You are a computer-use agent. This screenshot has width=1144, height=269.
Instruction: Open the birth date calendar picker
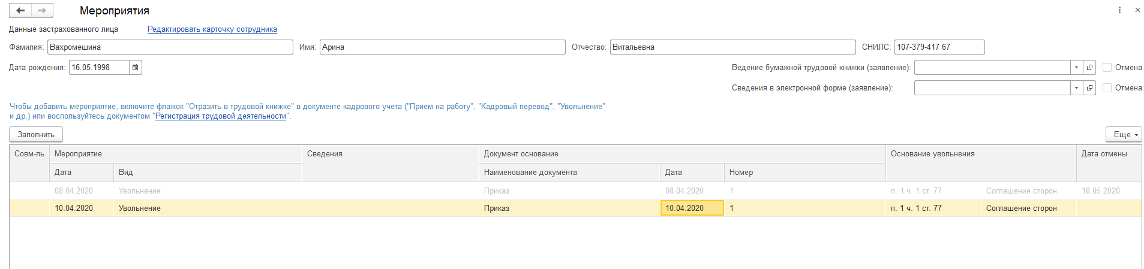click(x=136, y=68)
